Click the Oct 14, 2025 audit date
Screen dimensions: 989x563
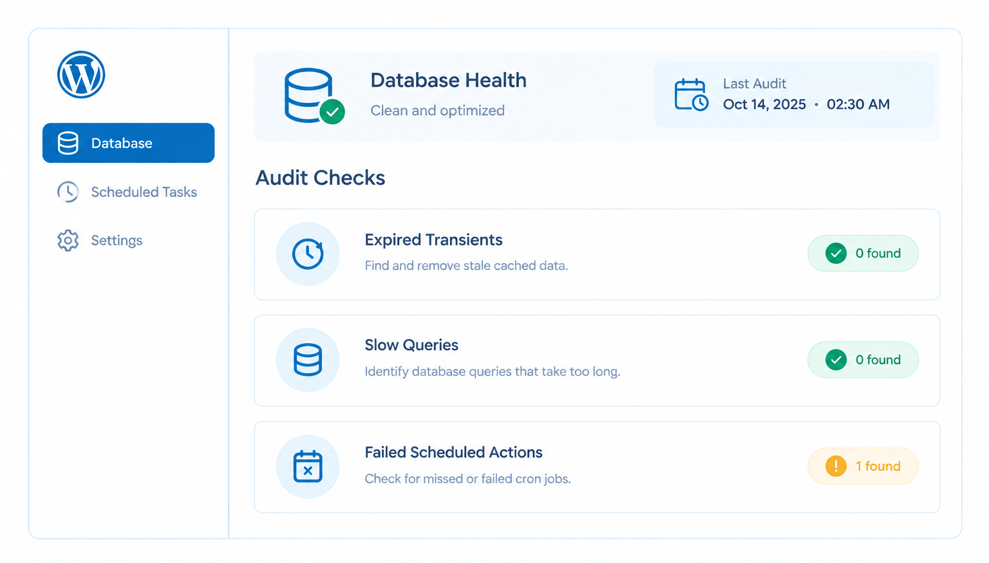[764, 104]
